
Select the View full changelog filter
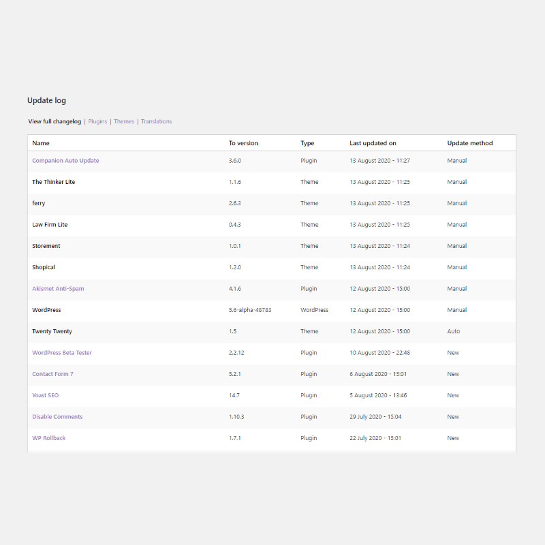coord(54,121)
